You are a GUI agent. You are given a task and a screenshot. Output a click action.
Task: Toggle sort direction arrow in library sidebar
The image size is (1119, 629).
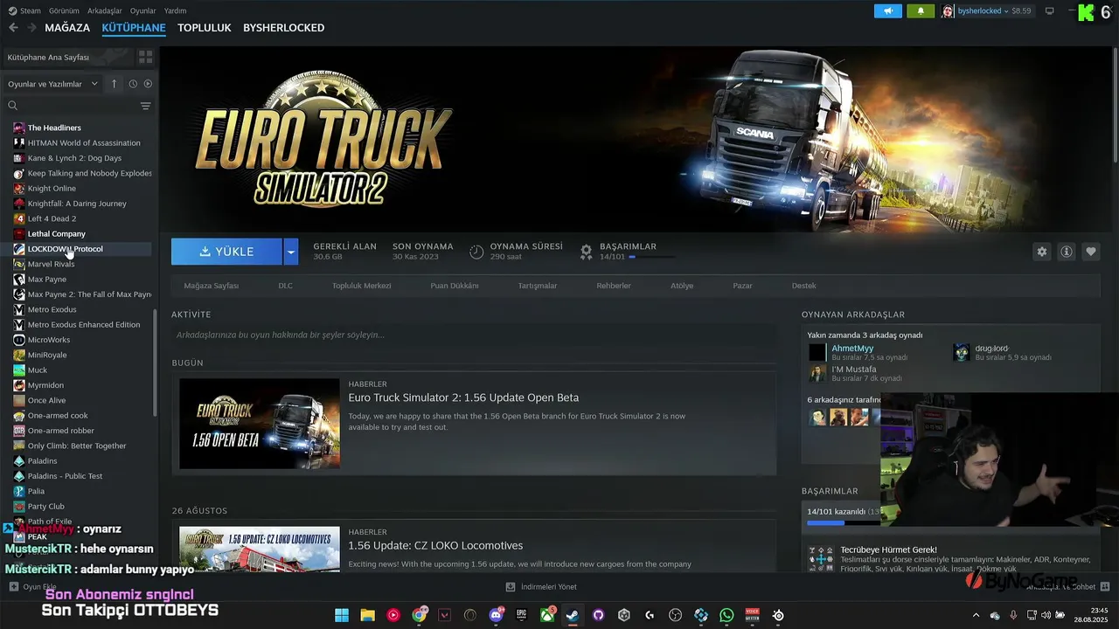114,84
